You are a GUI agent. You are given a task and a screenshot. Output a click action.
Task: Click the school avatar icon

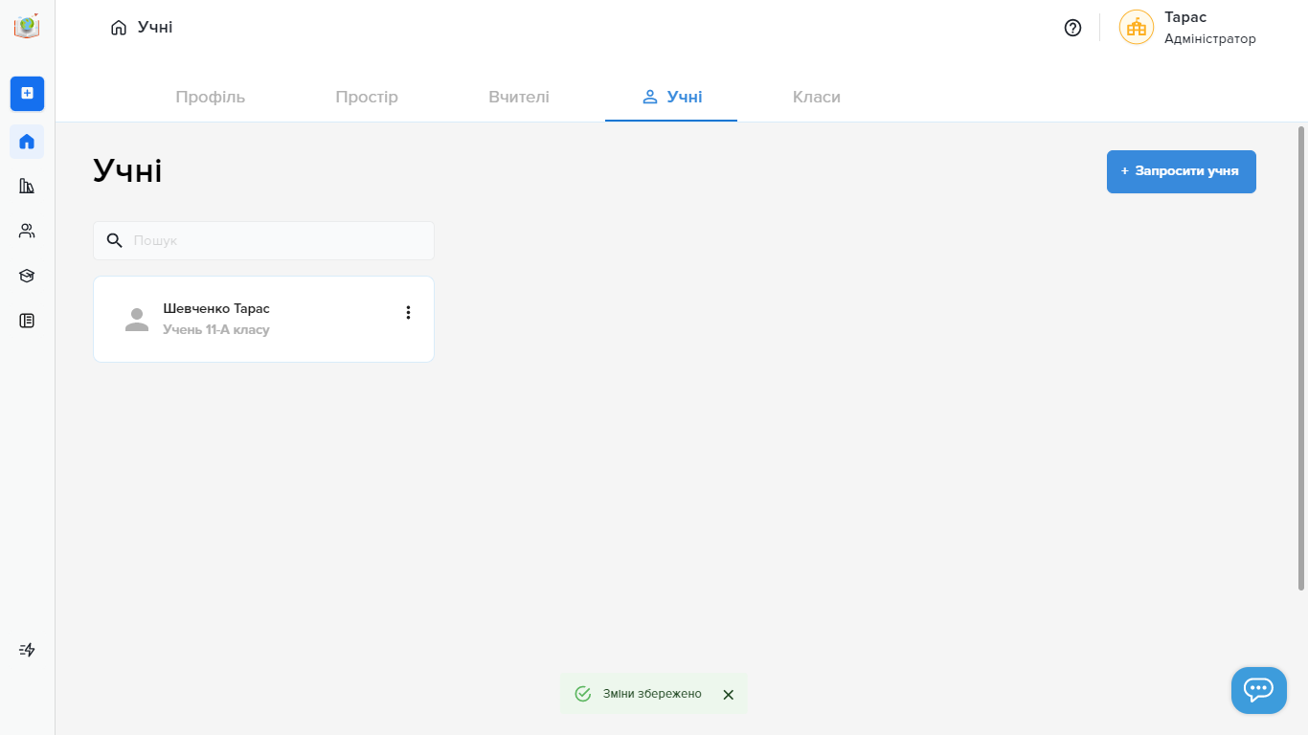tap(1137, 28)
